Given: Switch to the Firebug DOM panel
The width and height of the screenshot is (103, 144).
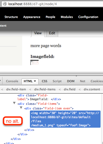Looking at the screenshot, I should [71, 81].
